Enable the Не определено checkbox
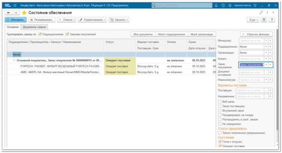 tap(220, 124)
